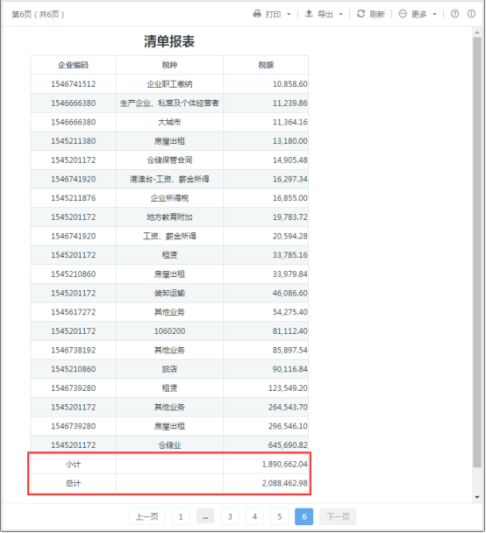Click the highlighted page 6 button

point(304,516)
